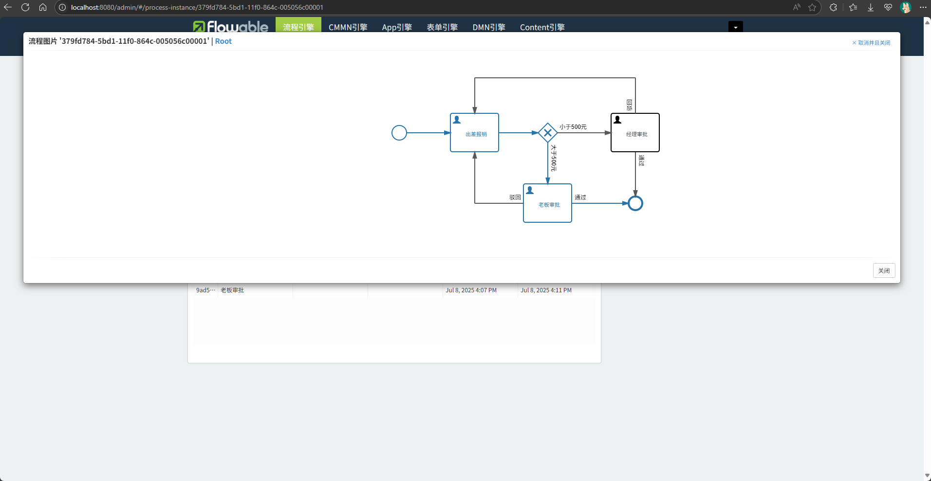Open the browser downloads icon
Image resolution: width=931 pixels, height=481 pixels.
(x=871, y=7)
